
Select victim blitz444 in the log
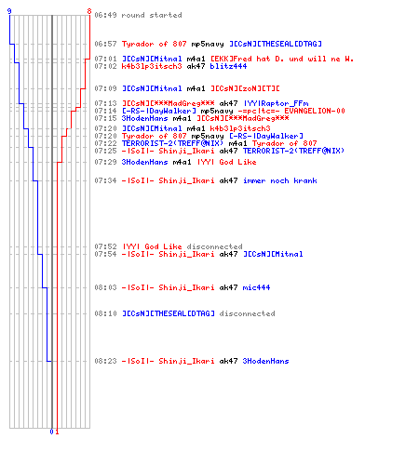click(228, 66)
